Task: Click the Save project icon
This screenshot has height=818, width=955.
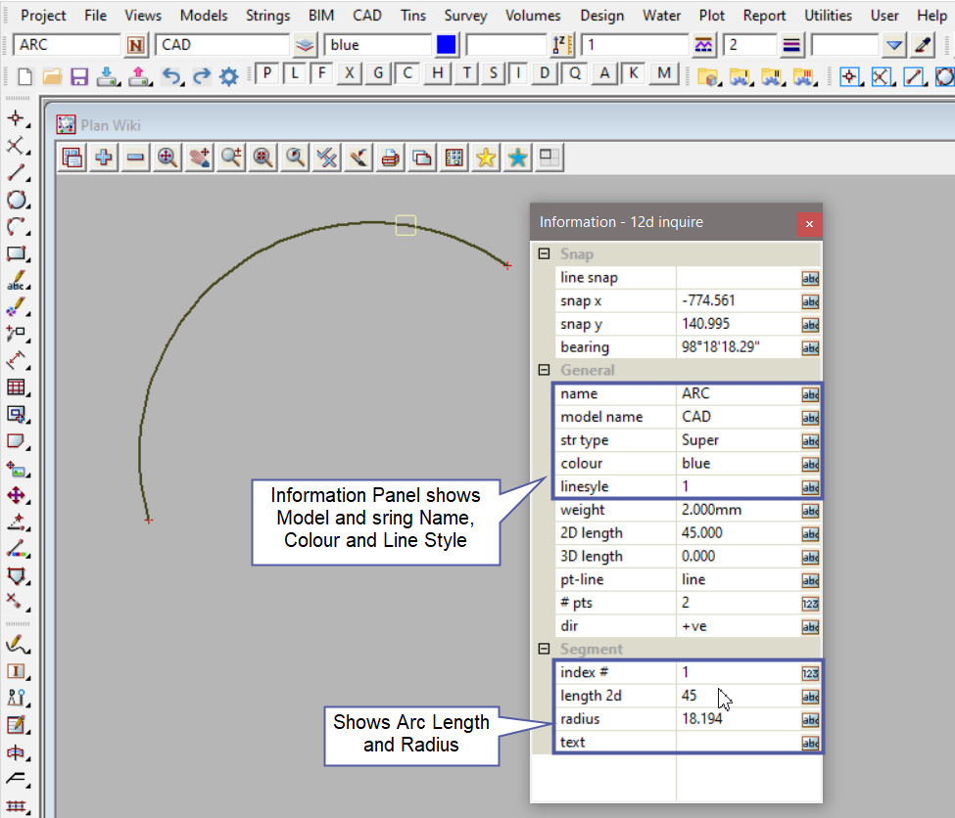Action: [x=79, y=76]
